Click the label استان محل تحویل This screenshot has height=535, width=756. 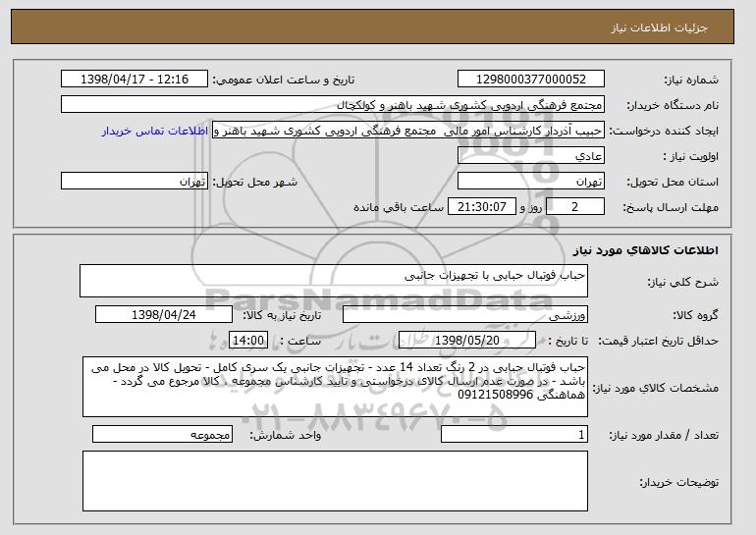coord(673,182)
